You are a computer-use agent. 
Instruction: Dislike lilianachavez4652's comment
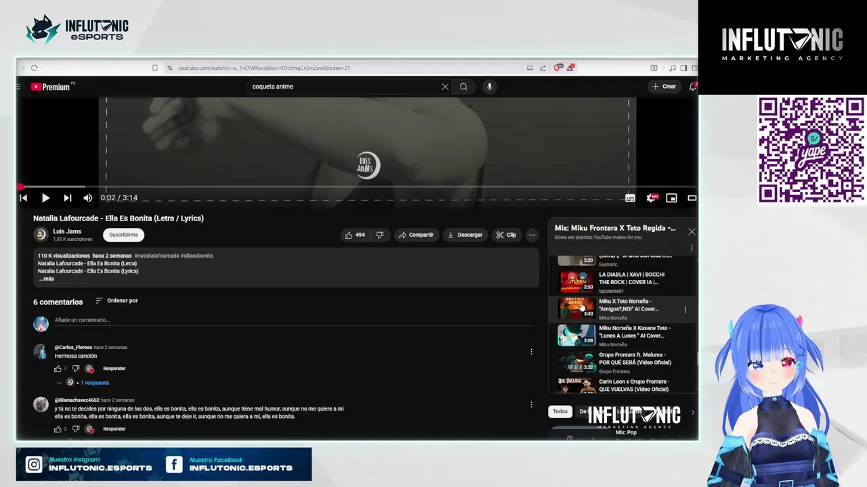[75, 429]
